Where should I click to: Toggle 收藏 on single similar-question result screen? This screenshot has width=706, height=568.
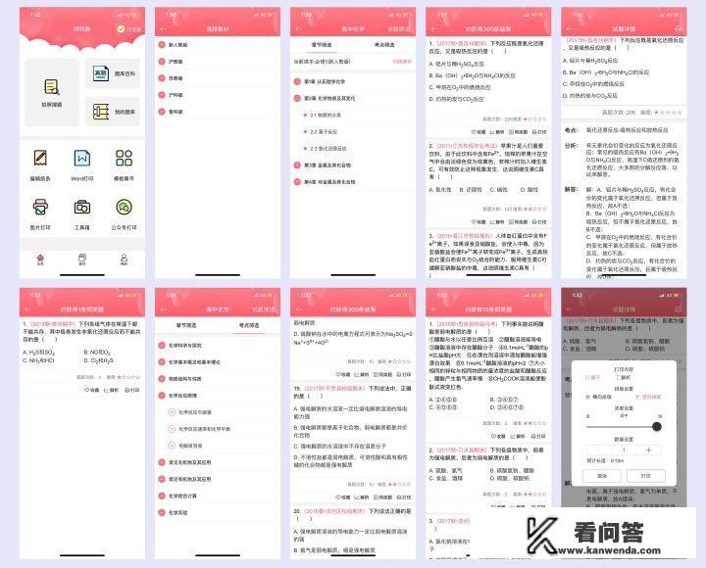(x=91, y=390)
